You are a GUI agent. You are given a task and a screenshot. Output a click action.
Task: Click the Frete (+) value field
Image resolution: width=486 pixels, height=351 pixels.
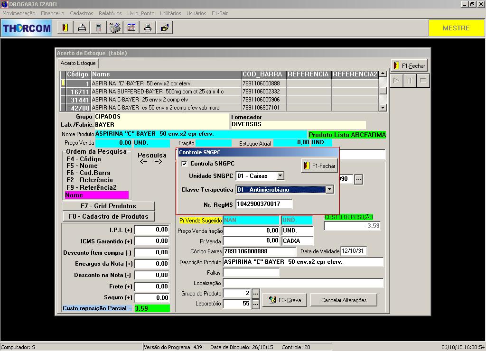(152, 286)
